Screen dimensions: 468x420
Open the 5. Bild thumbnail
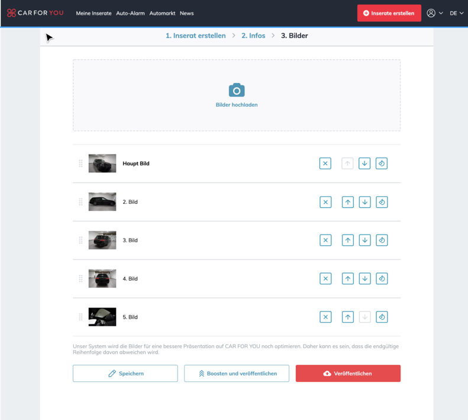(102, 317)
